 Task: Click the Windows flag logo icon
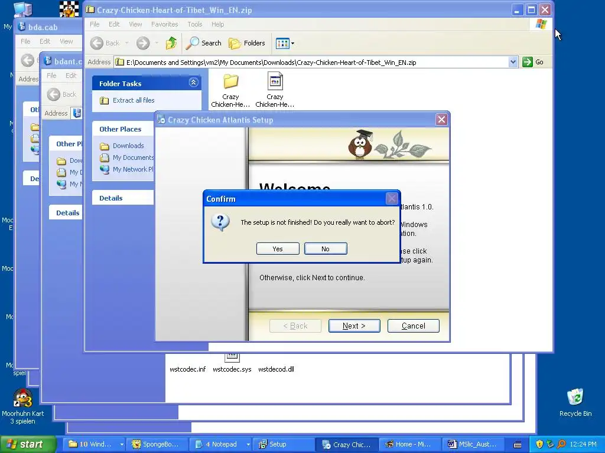coord(541,24)
